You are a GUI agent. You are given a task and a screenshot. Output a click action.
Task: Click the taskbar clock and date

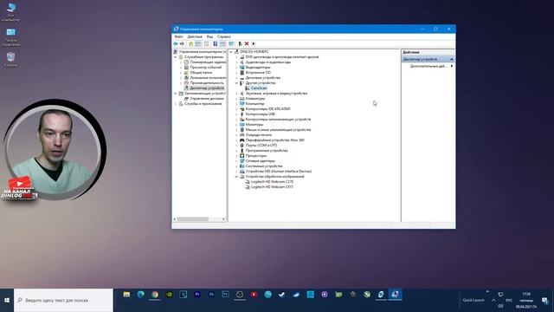point(526,300)
